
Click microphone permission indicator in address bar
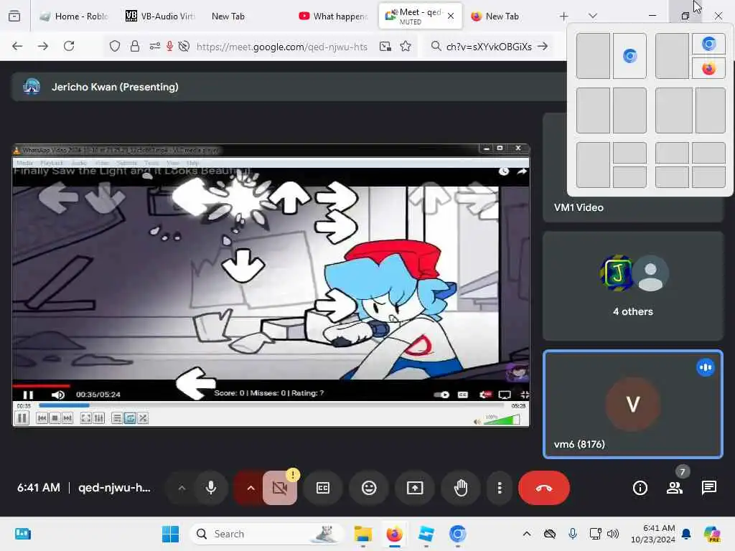pyautogui.click(x=169, y=46)
